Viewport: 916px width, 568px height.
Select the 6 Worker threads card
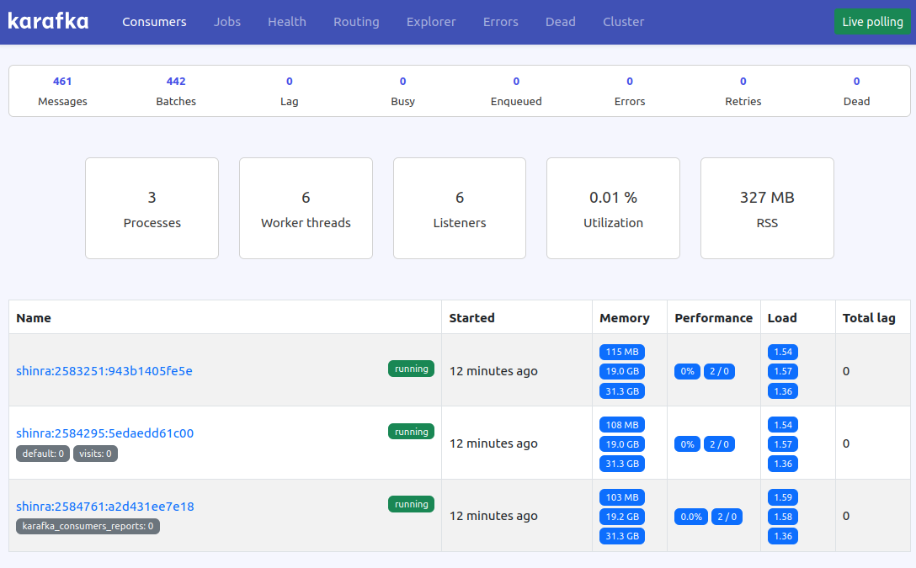(x=306, y=208)
